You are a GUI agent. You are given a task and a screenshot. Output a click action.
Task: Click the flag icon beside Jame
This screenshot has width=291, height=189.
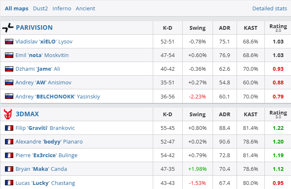(9, 69)
